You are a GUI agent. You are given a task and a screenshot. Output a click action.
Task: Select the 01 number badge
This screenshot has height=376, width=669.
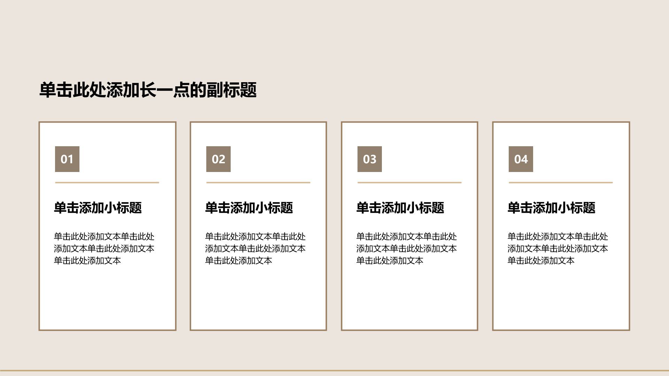point(67,159)
